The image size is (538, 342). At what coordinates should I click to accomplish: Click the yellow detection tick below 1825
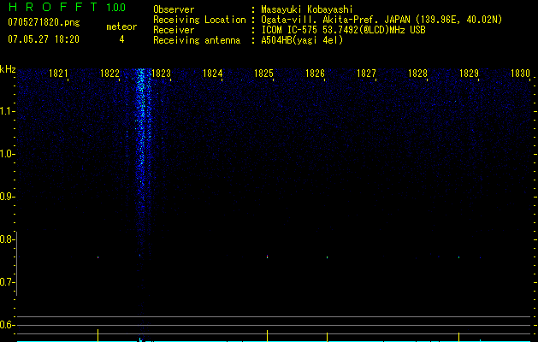tap(267, 335)
